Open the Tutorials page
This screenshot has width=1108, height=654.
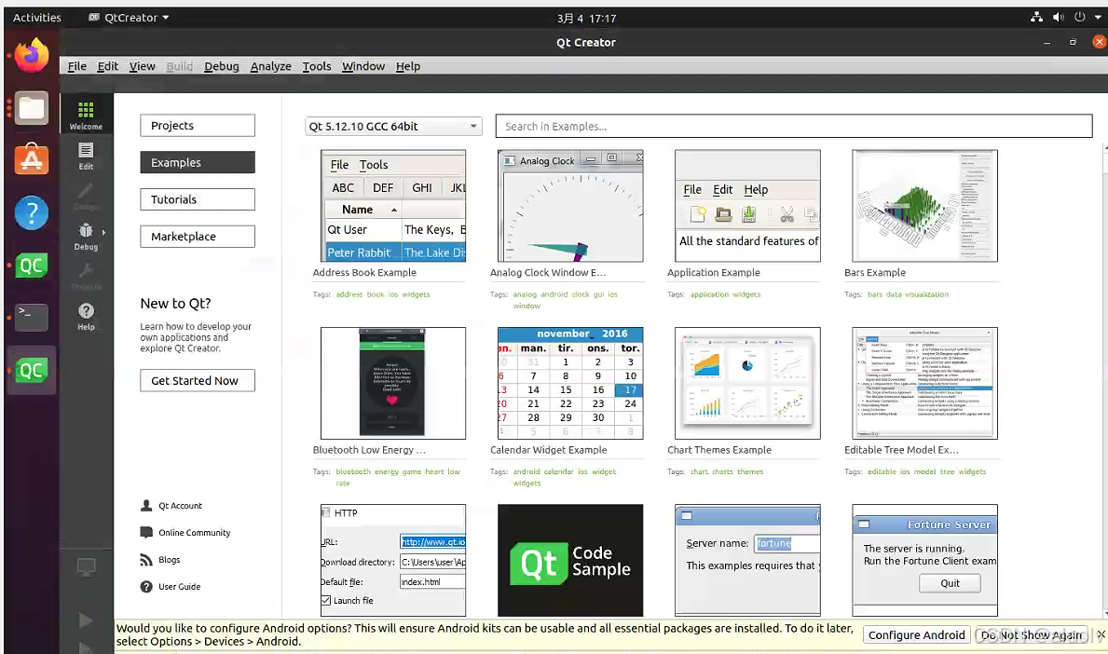point(198,199)
